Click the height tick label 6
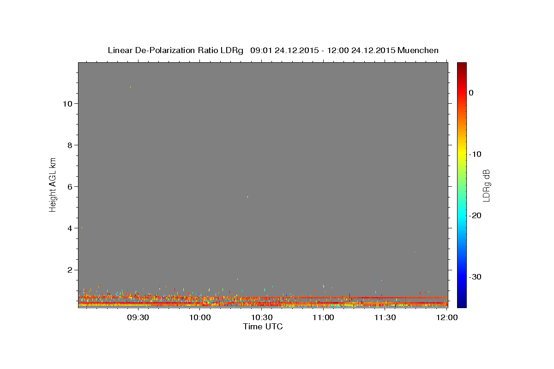The height and width of the screenshot is (369, 554). 69,187
